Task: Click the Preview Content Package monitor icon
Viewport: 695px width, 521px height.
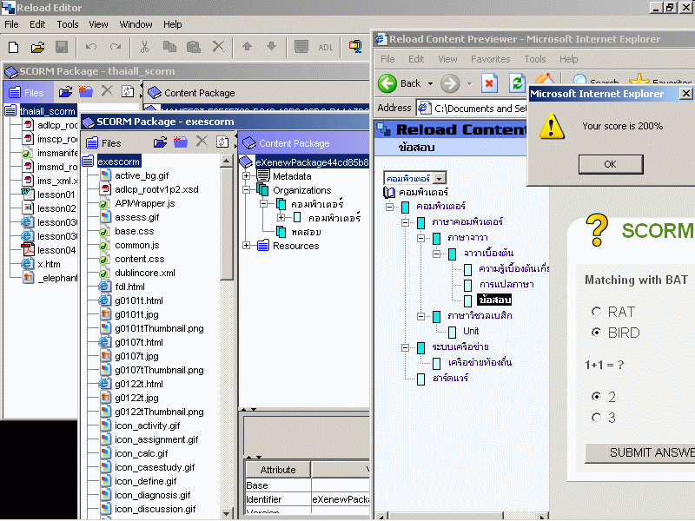Action: 355,47
